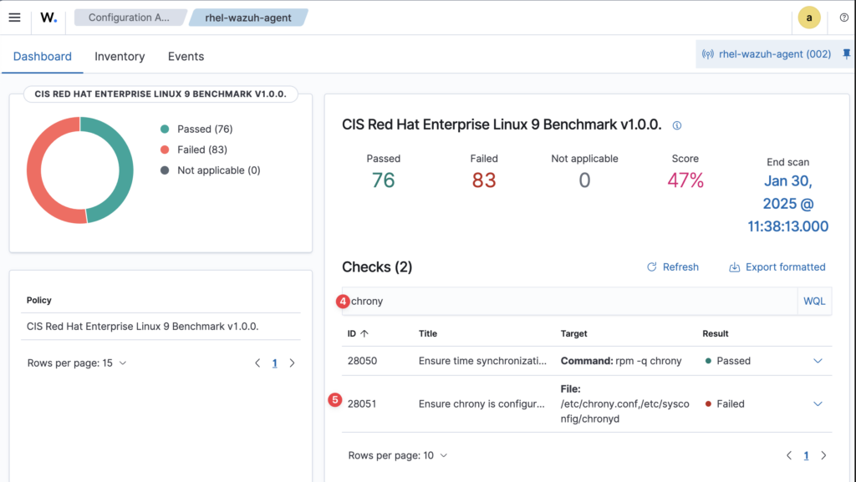
Task: Toggle the Passed (76) legend item
Action: point(196,129)
